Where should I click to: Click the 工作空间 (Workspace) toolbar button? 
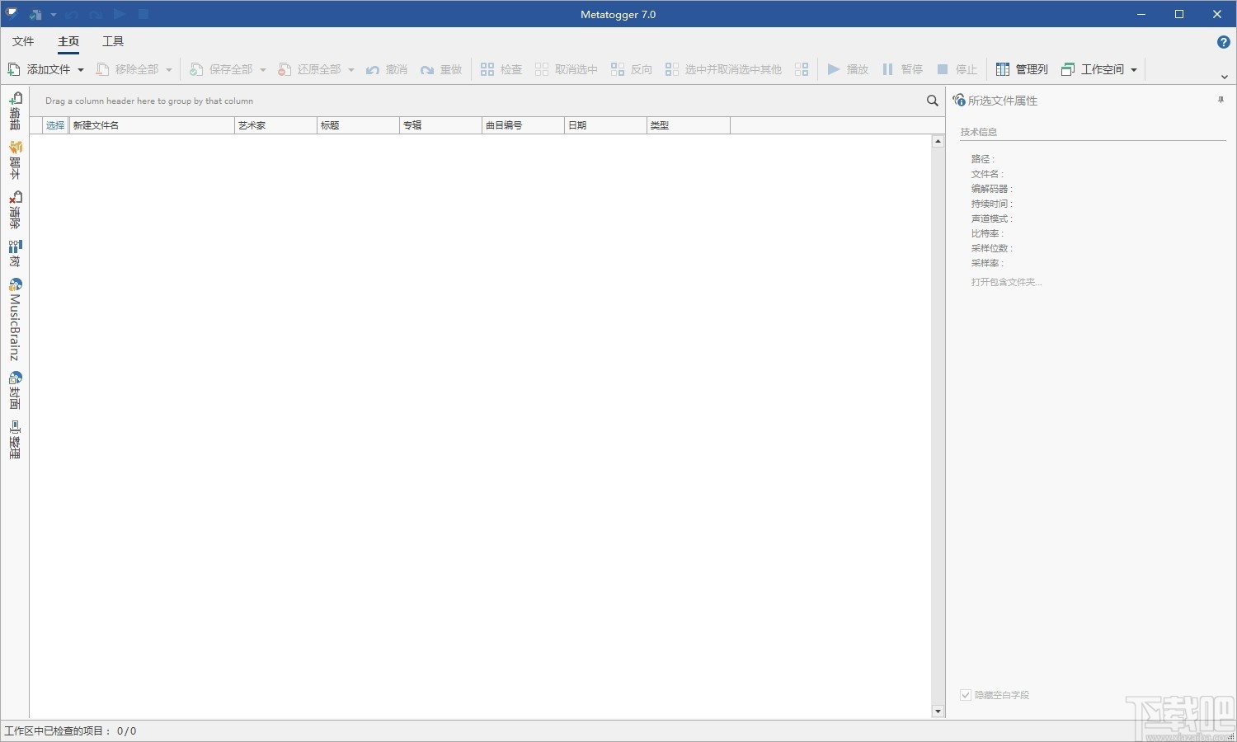1093,69
